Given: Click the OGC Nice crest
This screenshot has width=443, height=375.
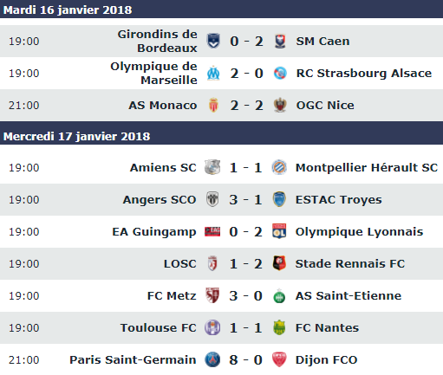Looking at the screenshot, I should pos(280,105).
